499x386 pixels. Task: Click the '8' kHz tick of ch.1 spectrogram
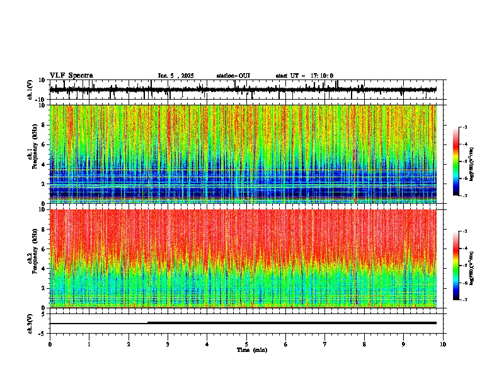[43, 125]
